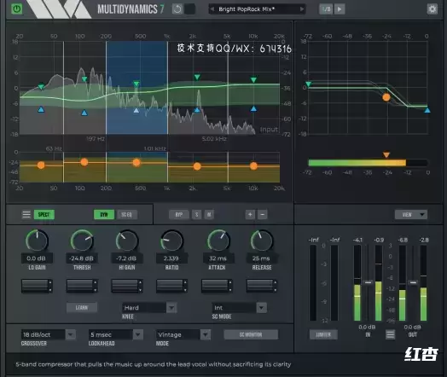The height and width of the screenshot is (377, 447).
Task: Click the second band's blue triangle handle
Action: (84, 113)
